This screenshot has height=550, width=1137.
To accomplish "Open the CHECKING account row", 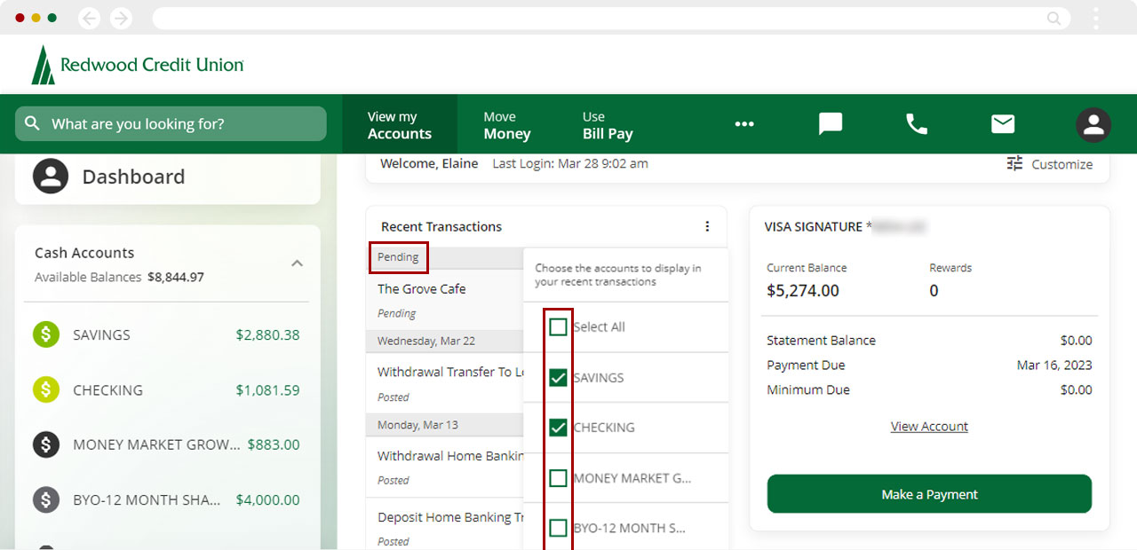I will [167, 389].
